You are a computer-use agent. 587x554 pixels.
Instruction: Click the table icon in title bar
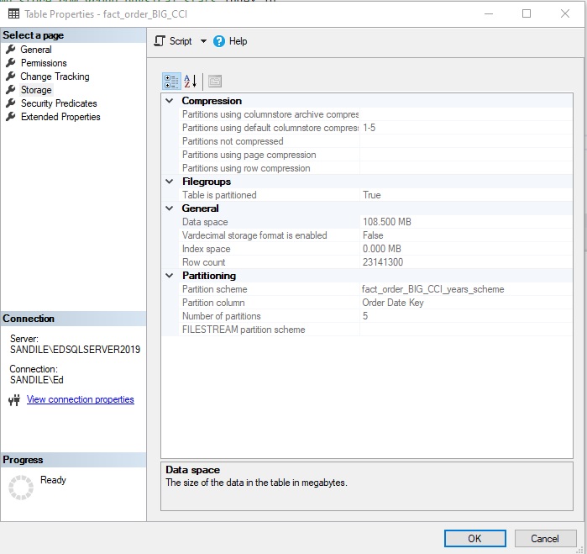tap(13, 13)
